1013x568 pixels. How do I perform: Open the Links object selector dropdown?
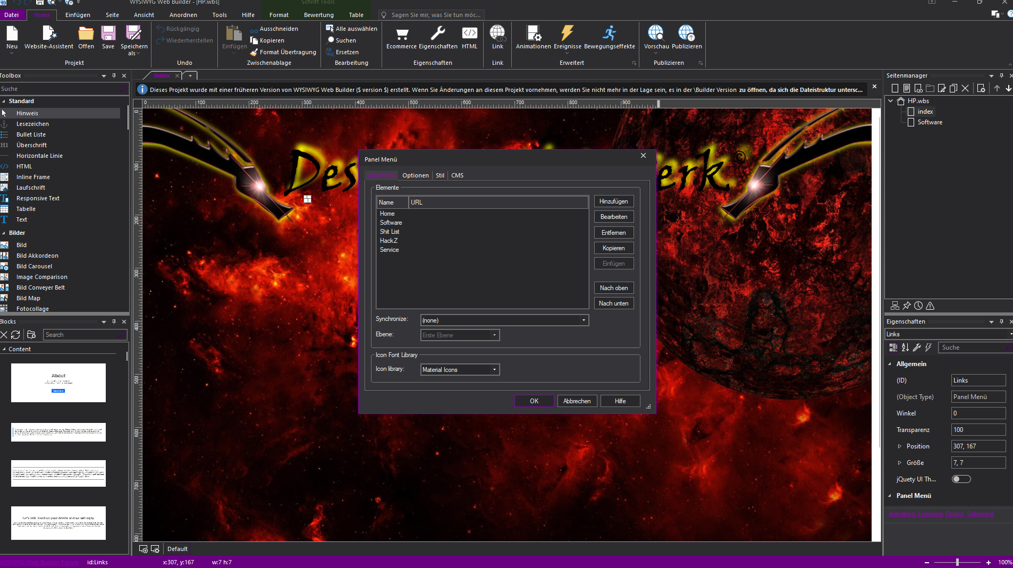click(1010, 334)
